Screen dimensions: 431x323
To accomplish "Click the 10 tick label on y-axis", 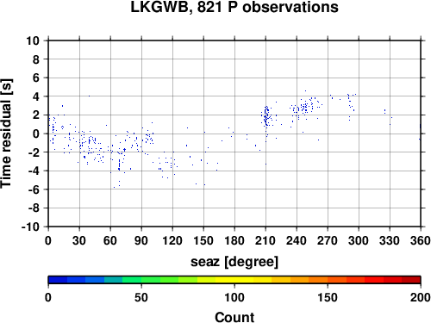I will pyautogui.click(x=33, y=40).
